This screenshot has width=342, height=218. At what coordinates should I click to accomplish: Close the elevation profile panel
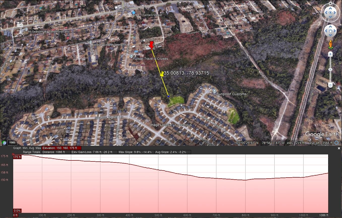tap(339, 149)
